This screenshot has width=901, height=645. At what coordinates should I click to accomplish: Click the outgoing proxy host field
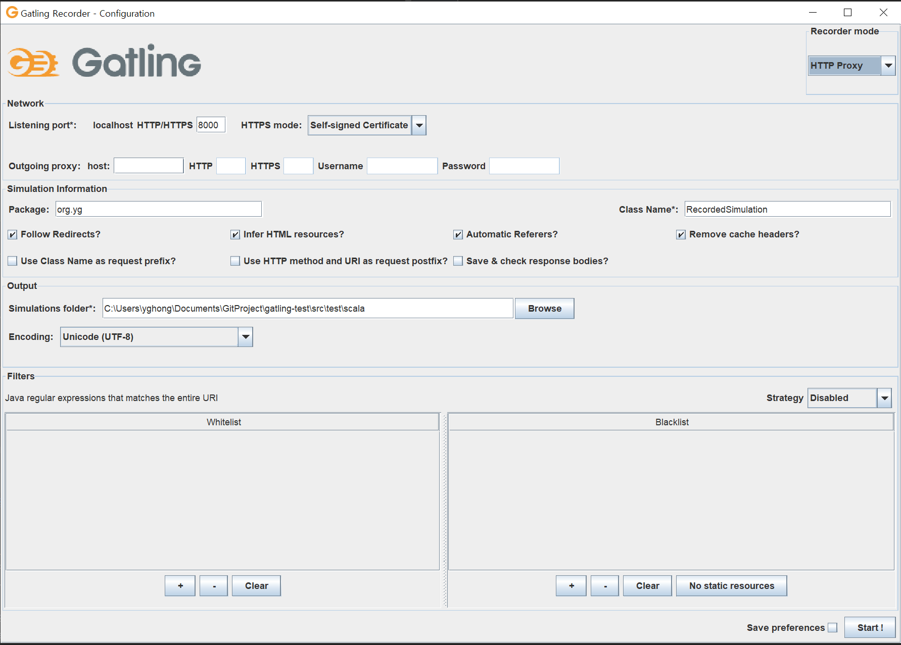[x=149, y=166]
